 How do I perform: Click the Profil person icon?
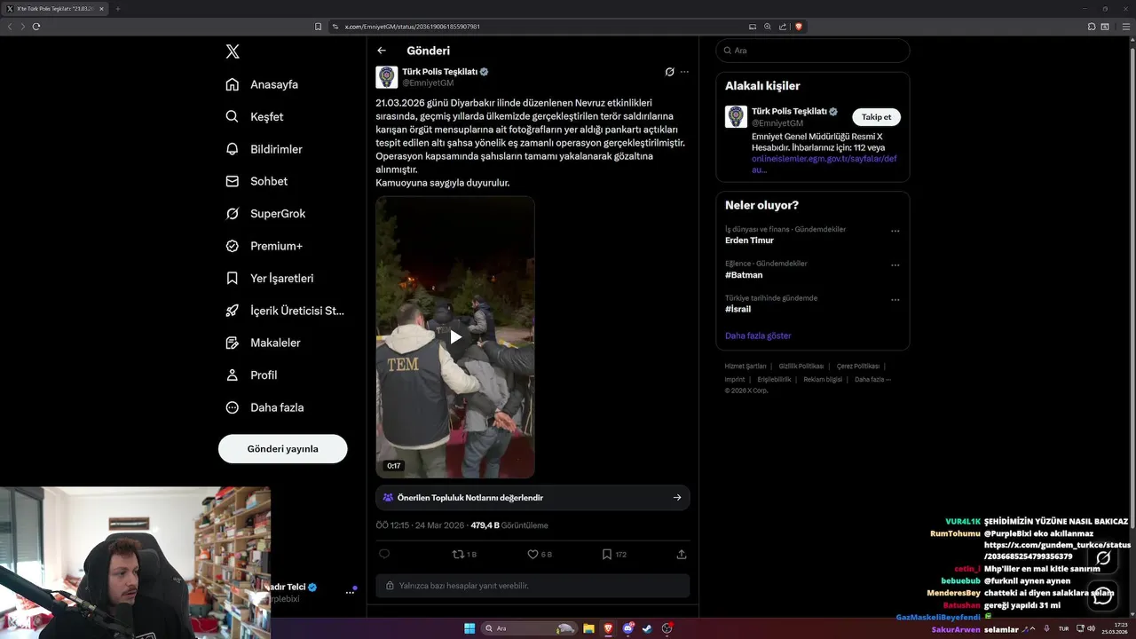click(233, 375)
